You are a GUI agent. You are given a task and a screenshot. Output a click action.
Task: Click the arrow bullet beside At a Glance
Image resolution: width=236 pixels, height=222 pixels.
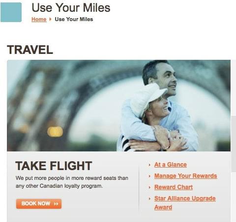coord(149,165)
